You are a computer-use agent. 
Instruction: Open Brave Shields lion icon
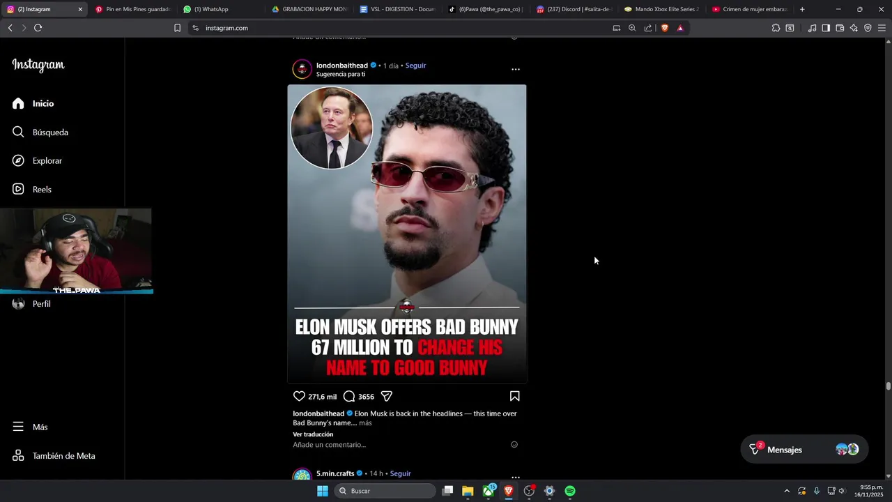click(665, 28)
